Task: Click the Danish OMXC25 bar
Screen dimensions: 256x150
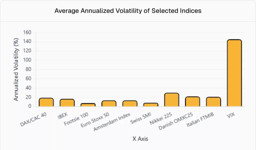Action: click(192, 102)
